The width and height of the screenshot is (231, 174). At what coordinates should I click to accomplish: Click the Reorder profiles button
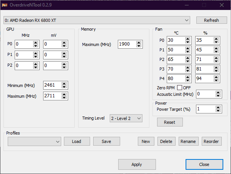click(x=211, y=141)
